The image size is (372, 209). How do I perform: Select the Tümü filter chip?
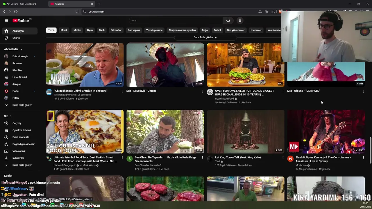tap(51, 30)
